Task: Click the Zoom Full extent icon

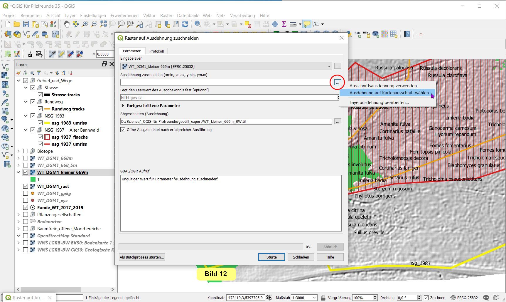Action: coord(103,24)
